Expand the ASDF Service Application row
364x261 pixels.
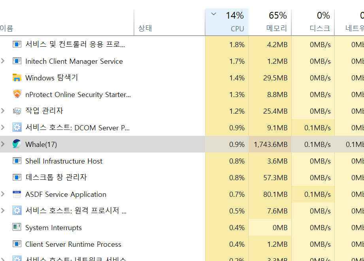3,194
